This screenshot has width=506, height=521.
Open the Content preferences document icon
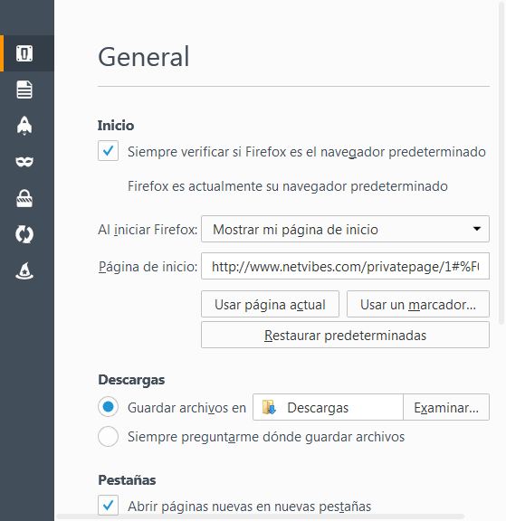coord(24,90)
